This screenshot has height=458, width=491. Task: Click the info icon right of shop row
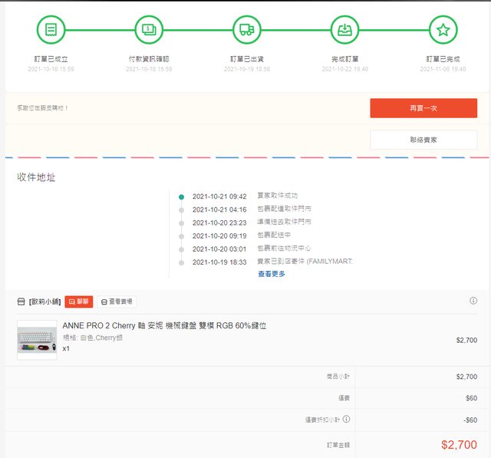[x=473, y=301]
